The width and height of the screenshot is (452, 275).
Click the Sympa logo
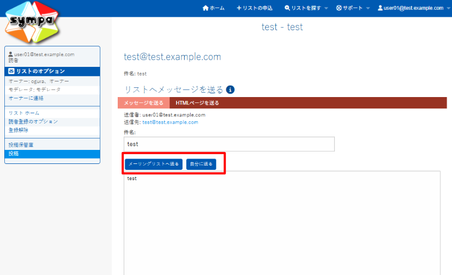(x=32, y=22)
